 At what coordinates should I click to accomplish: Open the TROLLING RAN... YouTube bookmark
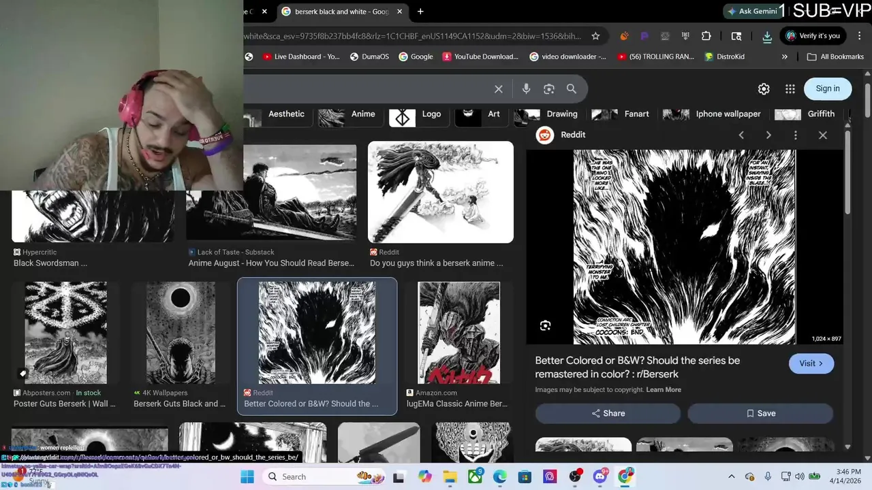coord(655,56)
